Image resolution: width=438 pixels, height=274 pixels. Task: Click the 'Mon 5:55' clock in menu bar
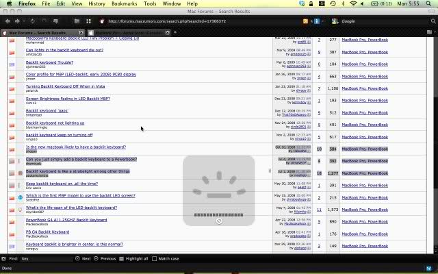pos(408,3)
